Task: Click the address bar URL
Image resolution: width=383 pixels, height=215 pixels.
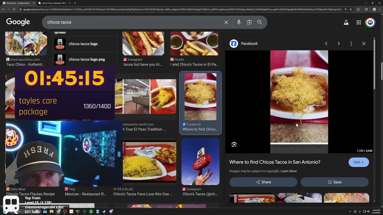Action: [x=183, y=10]
